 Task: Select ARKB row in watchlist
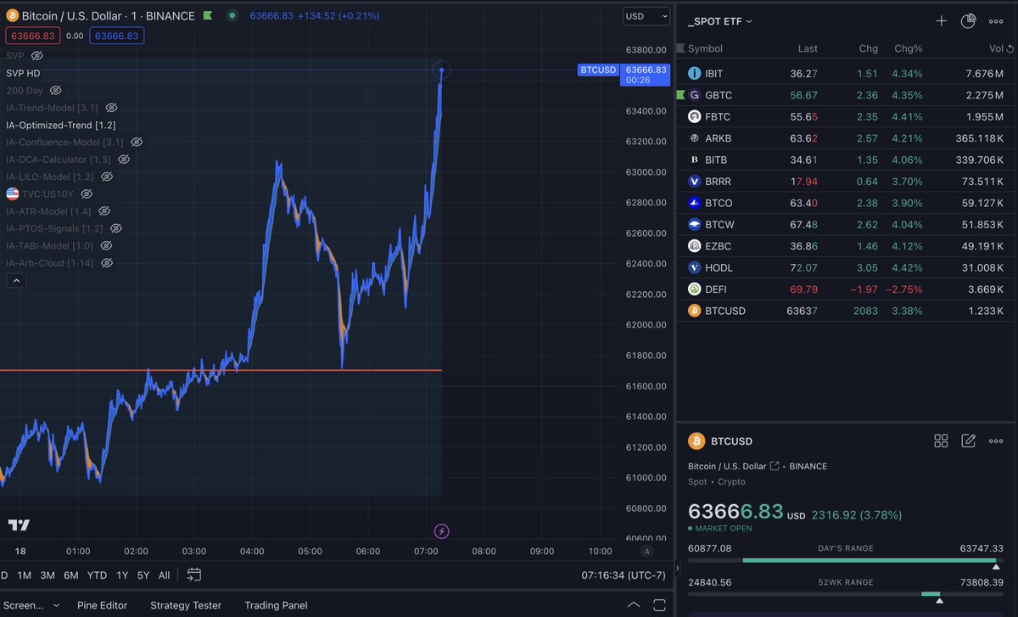click(x=846, y=138)
